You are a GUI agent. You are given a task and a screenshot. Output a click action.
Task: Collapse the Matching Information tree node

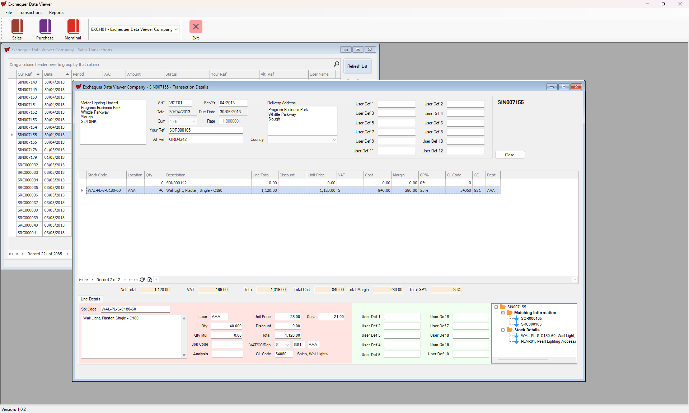click(503, 313)
